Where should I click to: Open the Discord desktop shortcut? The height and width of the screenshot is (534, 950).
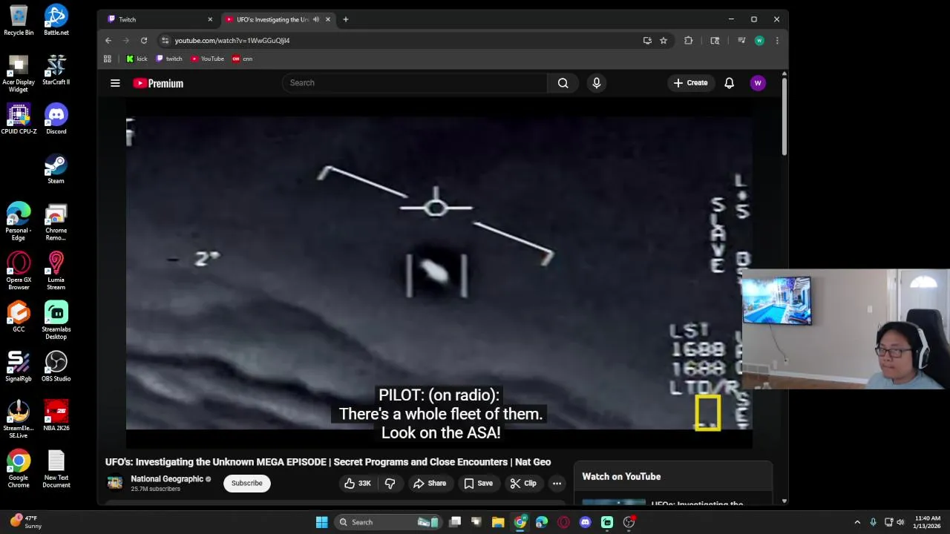click(x=56, y=119)
